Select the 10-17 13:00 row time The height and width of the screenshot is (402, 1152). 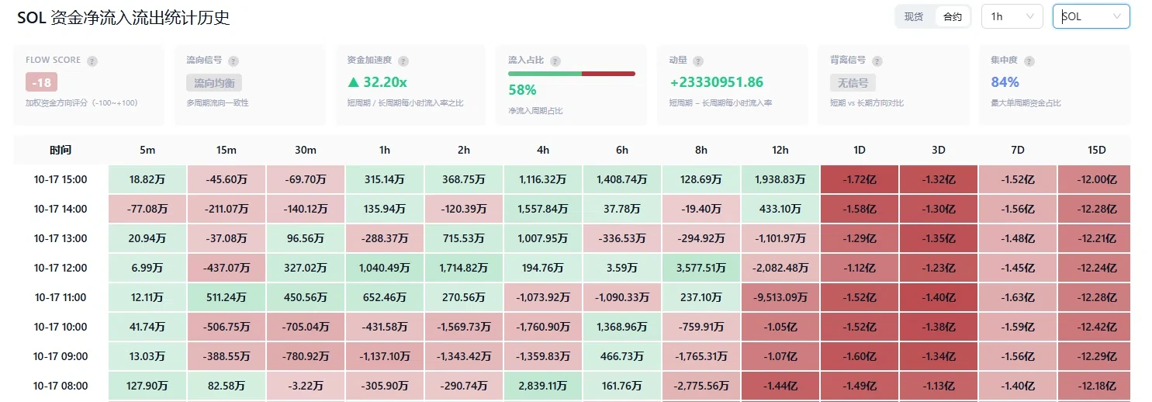pyautogui.click(x=61, y=238)
